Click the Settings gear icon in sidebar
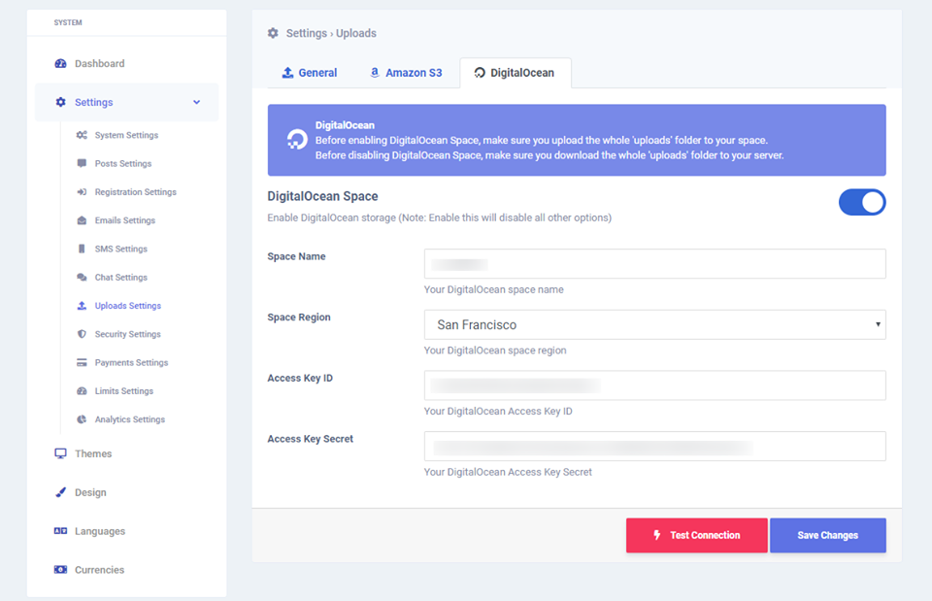Viewport: 932px width, 601px height. coord(60,102)
